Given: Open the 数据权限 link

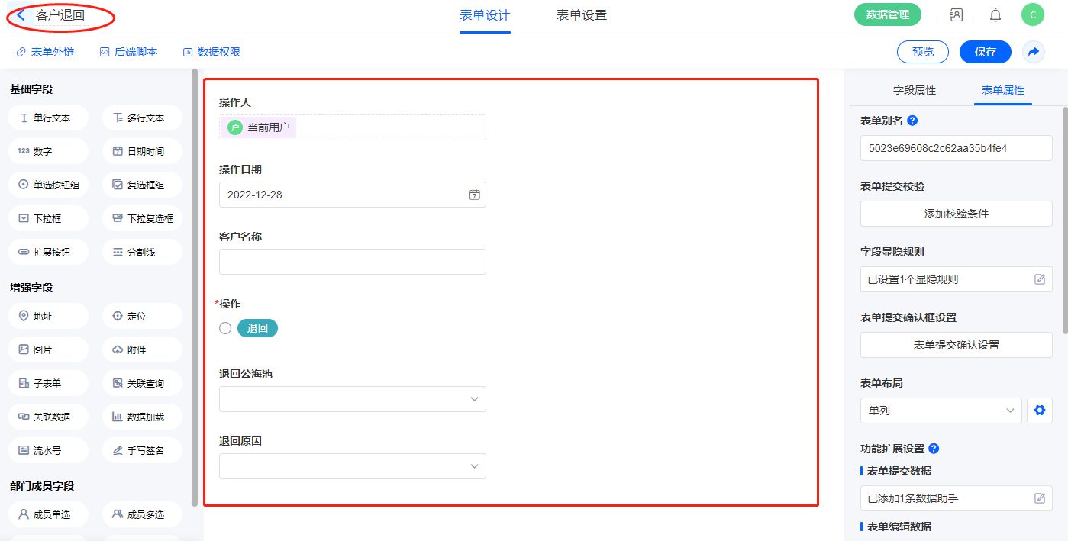Looking at the screenshot, I should [x=211, y=52].
